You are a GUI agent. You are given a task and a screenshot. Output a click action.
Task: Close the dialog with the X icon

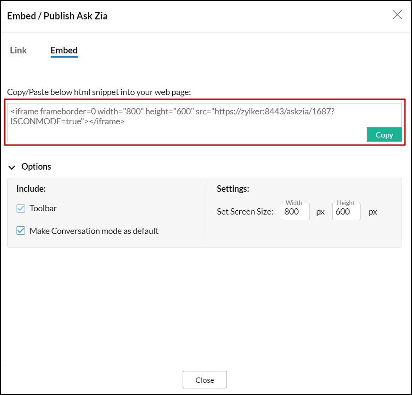click(x=397, y=15)
